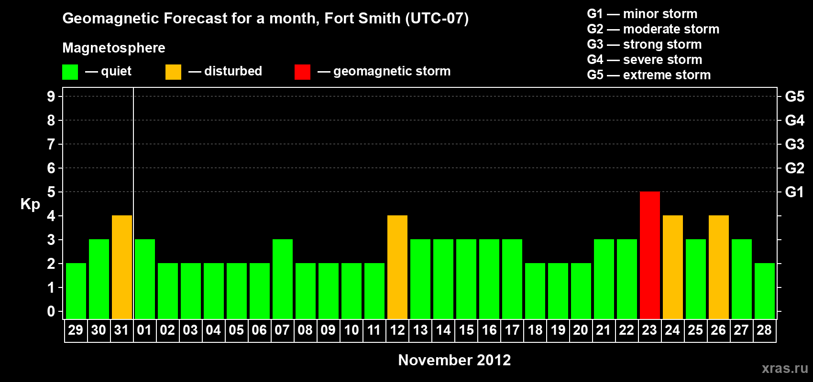The width and height of the screenshot is (813, 382).
Task: Click the 'Magnetosphere' heading
Action: click(114, 48)
